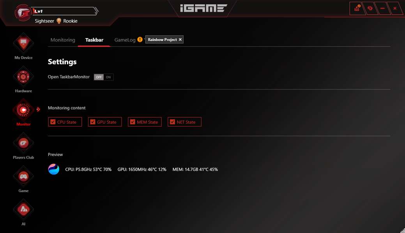The image size is (405, 233).
Task: Go to the Game section icon
Action: 23,176
